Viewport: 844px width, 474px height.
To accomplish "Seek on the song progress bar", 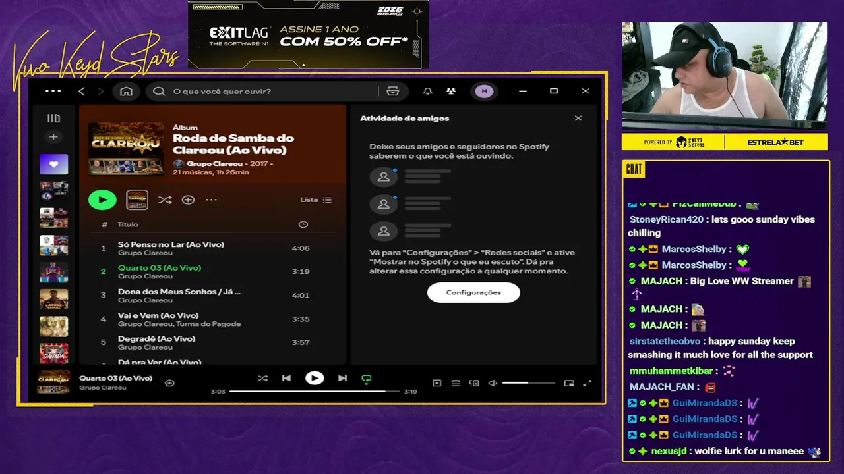I will [315, 391].
